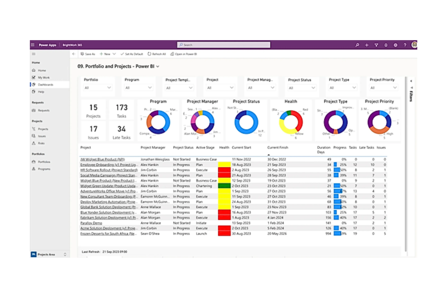Open the Project Status filter dropdown
Viewport: 447px width, 298px height.
coord(302,88)
